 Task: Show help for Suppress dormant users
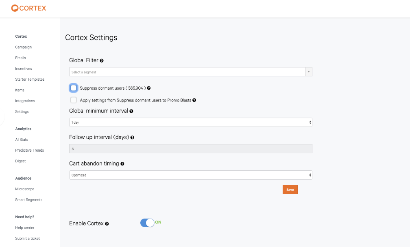(148, 88)
